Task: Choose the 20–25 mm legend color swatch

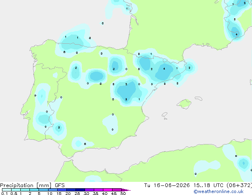Action: (x=71, y=190)
